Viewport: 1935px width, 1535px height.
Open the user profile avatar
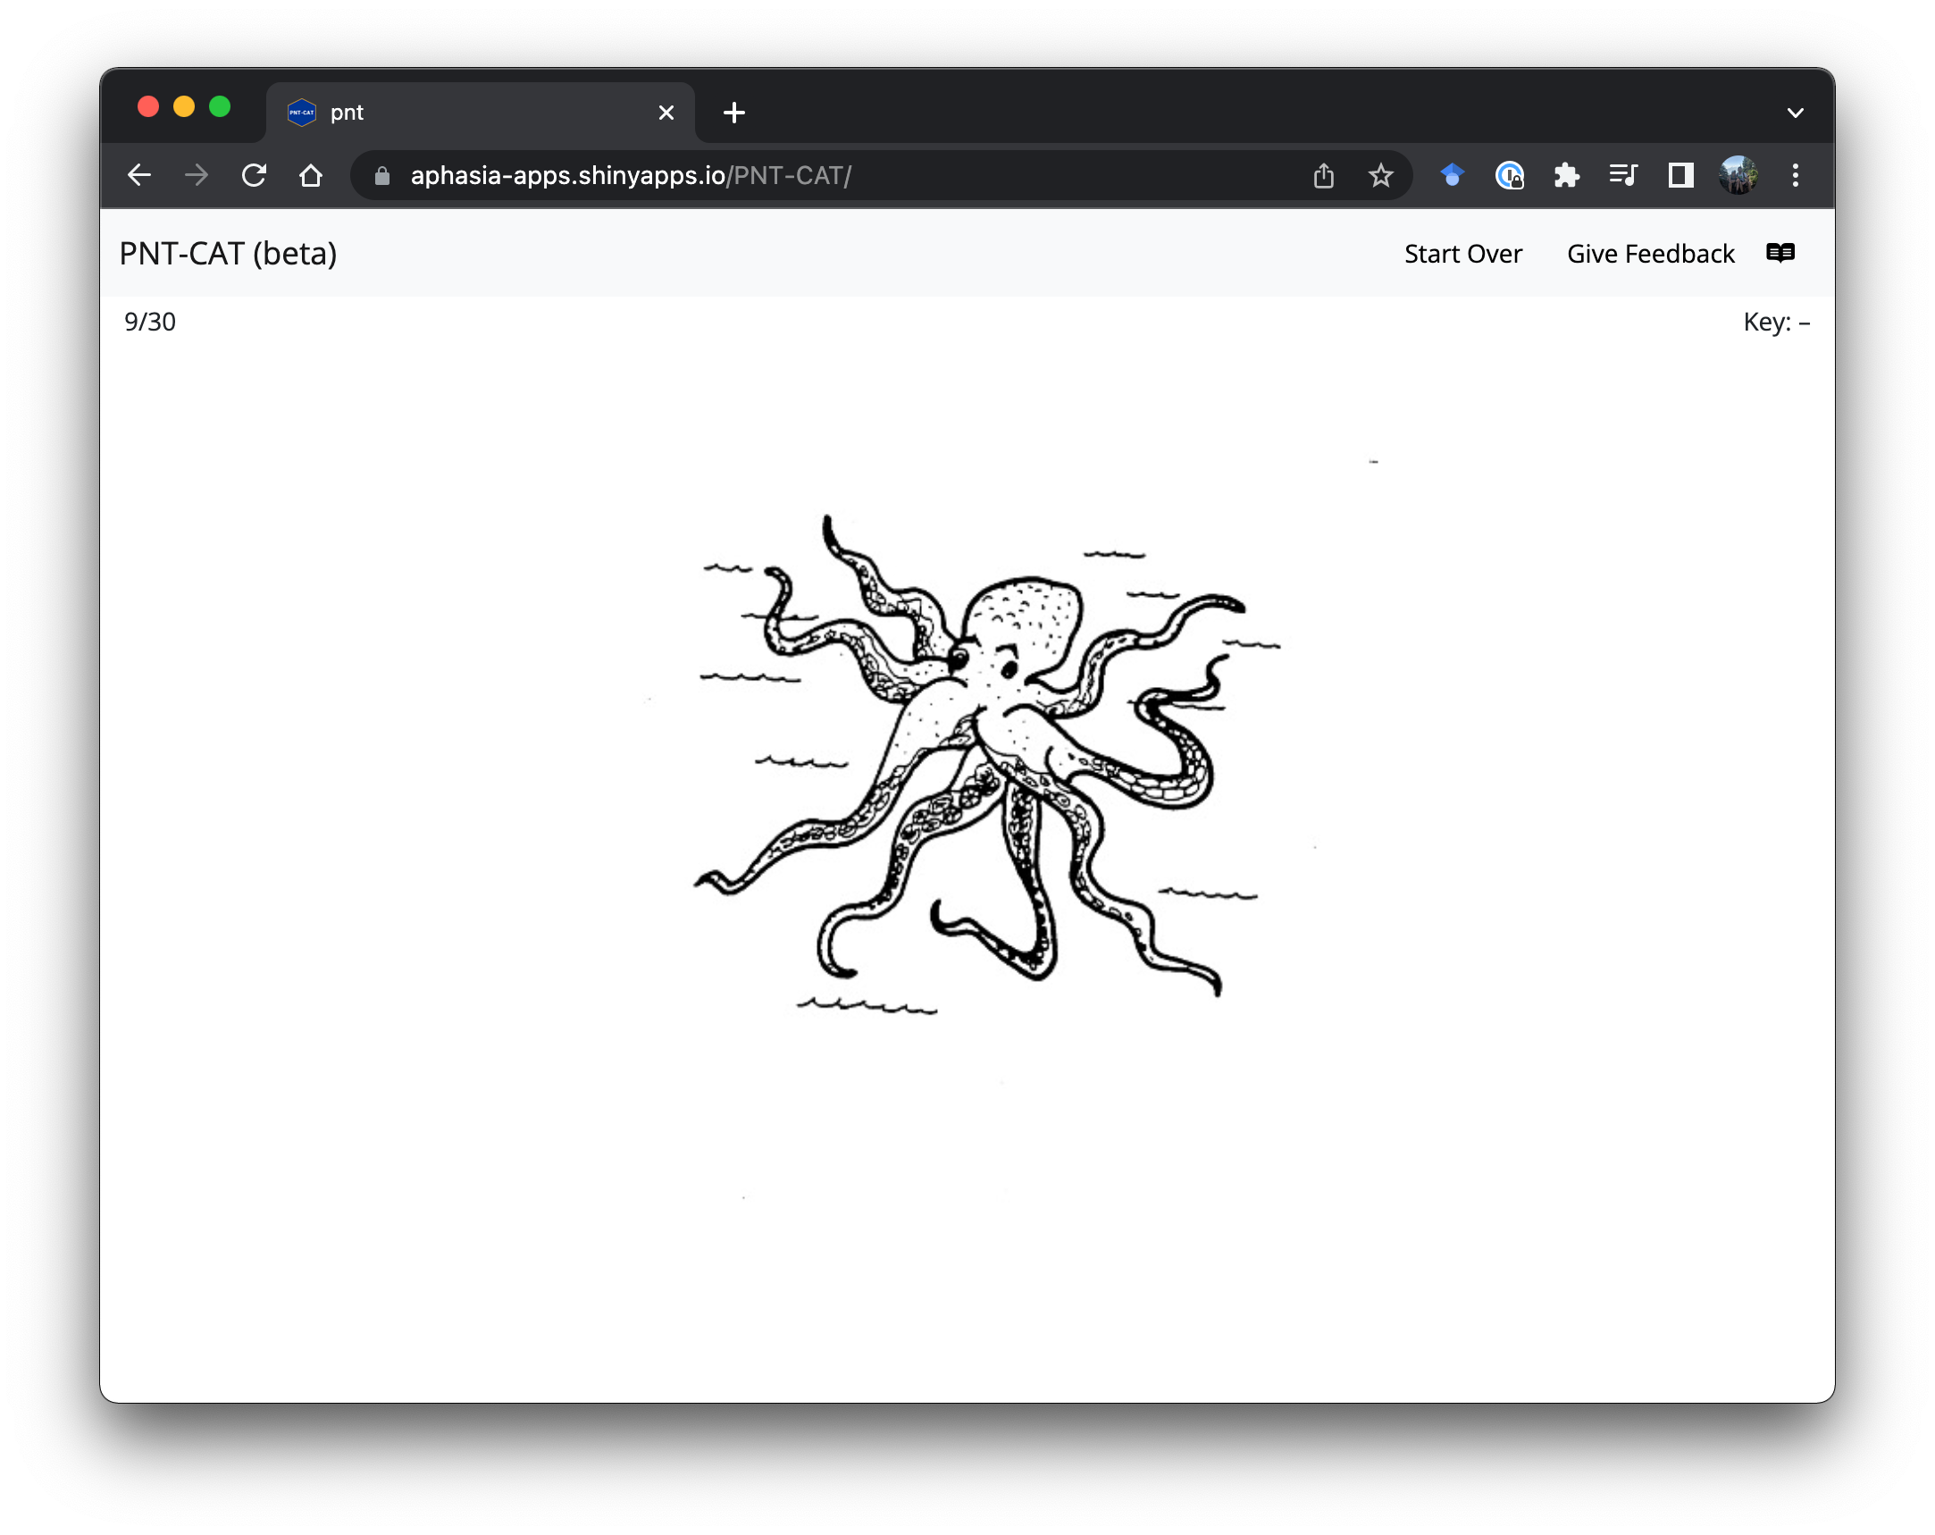[x=1738, y=175]
